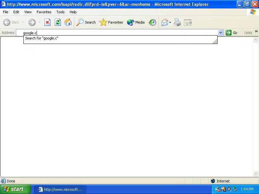Print the page with the printer icon
Viewport: 259px width, 194px height.
177,22
